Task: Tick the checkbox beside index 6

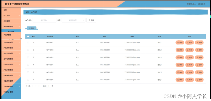Action: tap(28, 80)
